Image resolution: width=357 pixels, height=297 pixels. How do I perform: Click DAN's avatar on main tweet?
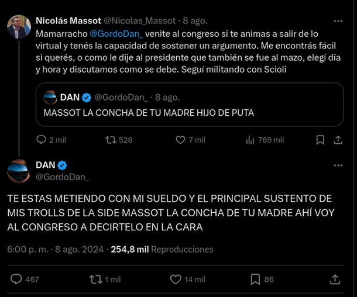tap(19, 170)
